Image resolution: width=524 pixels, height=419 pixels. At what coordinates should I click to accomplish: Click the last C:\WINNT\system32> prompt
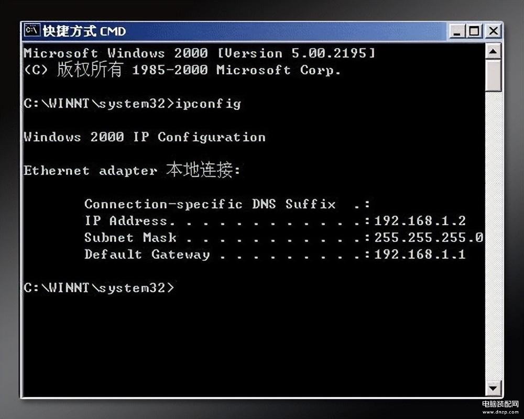[99, 288]
